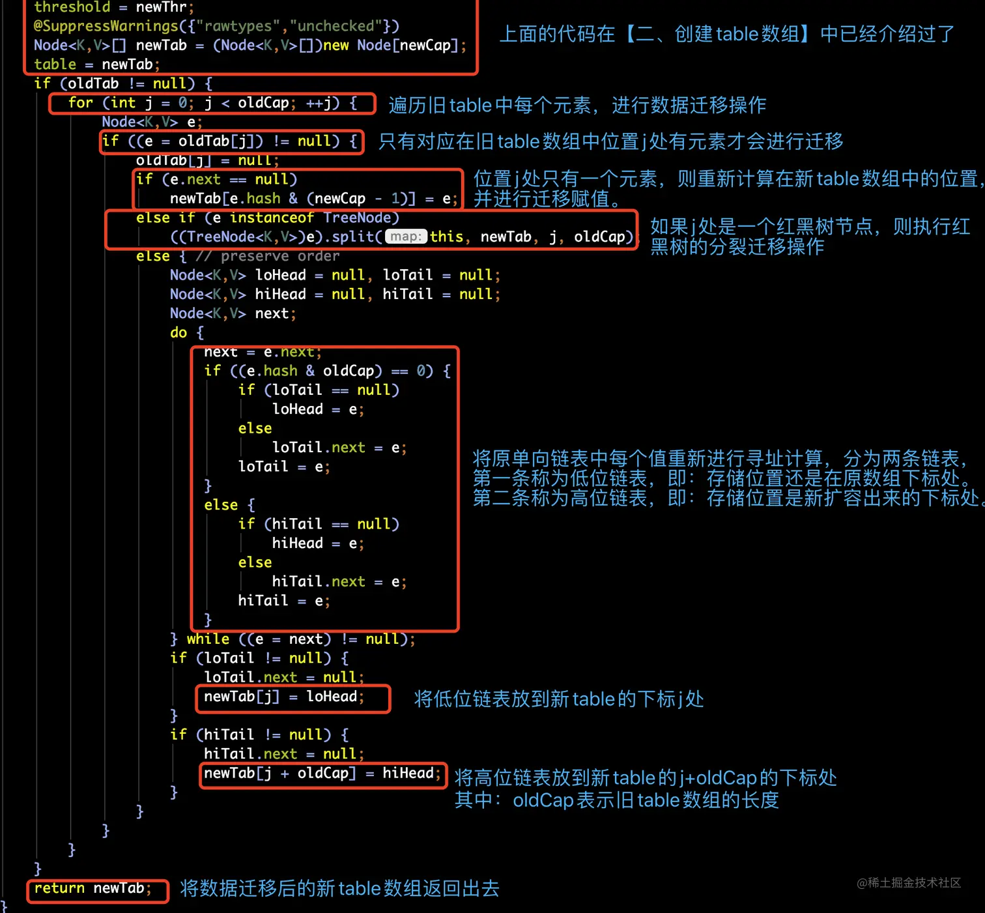Click the 'Node<K,V> next;' declaration line
Image resolution: width=985 pixels, height=913 pixels.
tap(233, 313)
